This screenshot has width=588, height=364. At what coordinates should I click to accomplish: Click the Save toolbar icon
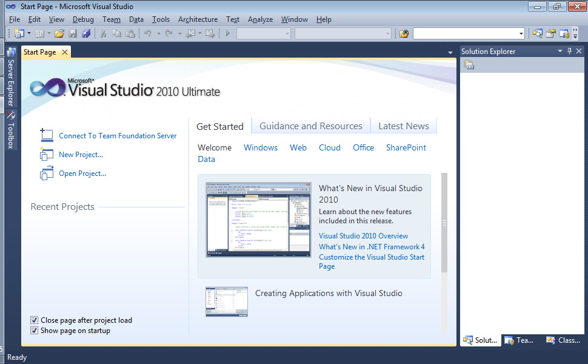click(73, 33)
